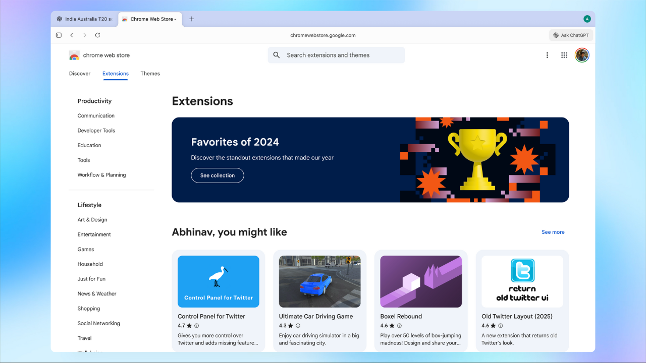Open the three-dot more options menu
This screenshot has height=363, width=646.
(x=547, y=55)
